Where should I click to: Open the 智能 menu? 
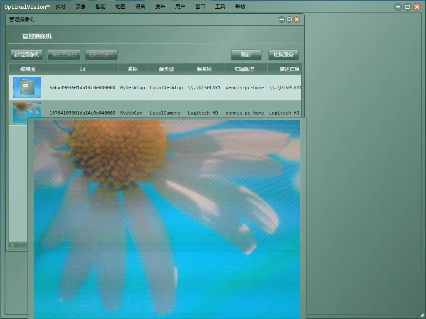(x=100, y=7)
